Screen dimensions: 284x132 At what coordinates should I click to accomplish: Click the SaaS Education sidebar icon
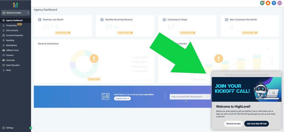tap(3, 65)
